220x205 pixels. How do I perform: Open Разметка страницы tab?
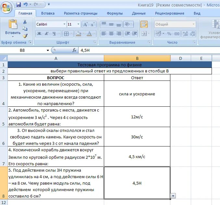point(80,13)
